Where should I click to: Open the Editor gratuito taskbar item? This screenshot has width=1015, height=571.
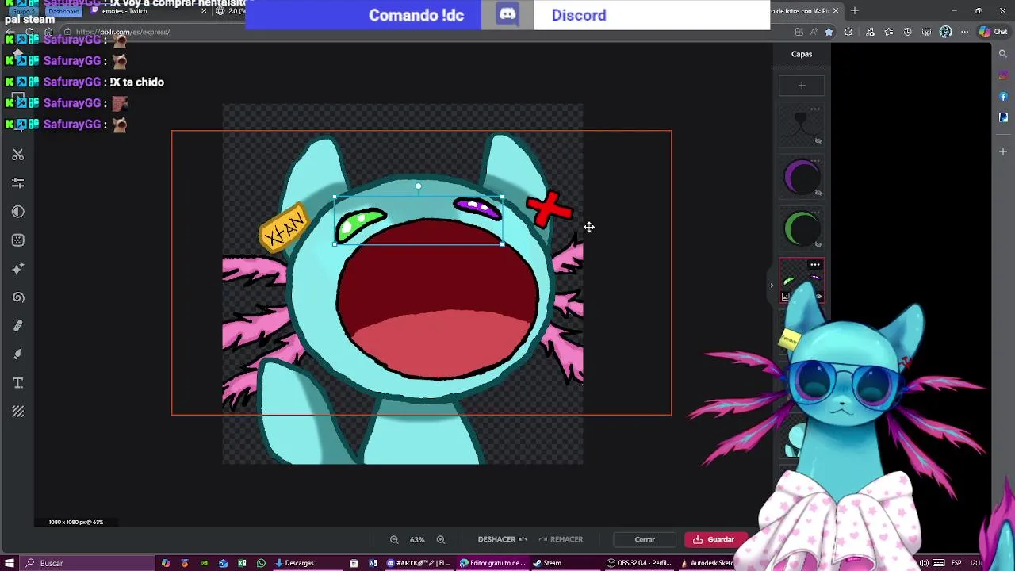coord(492,563)
